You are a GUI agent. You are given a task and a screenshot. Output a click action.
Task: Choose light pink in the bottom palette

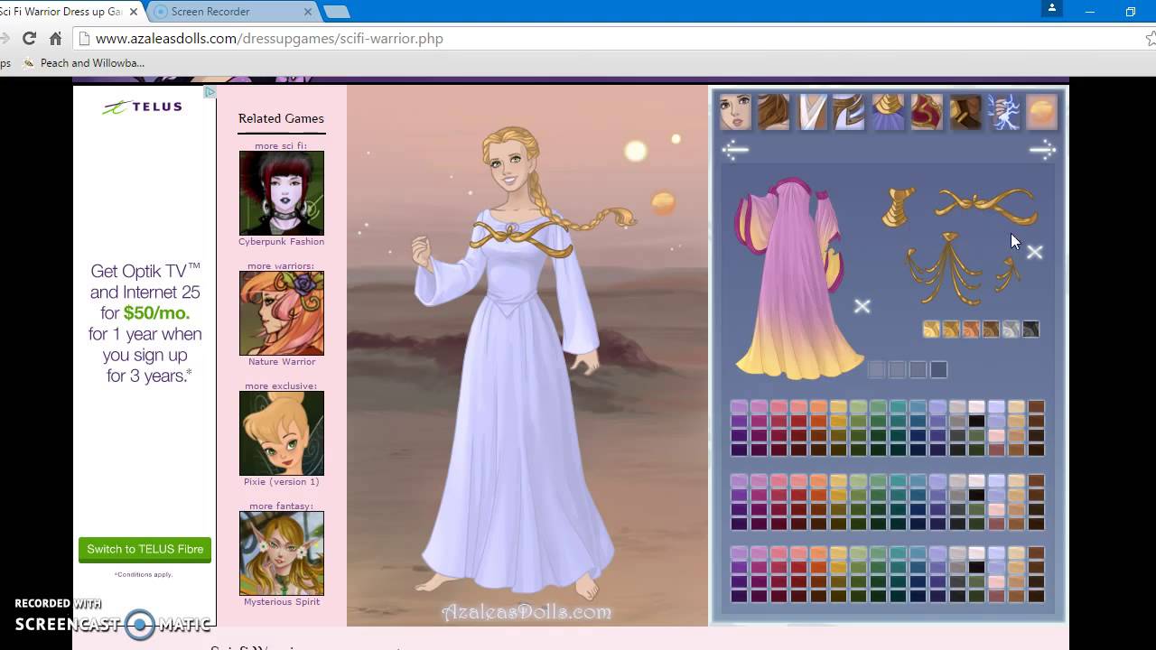pos(996,582)
